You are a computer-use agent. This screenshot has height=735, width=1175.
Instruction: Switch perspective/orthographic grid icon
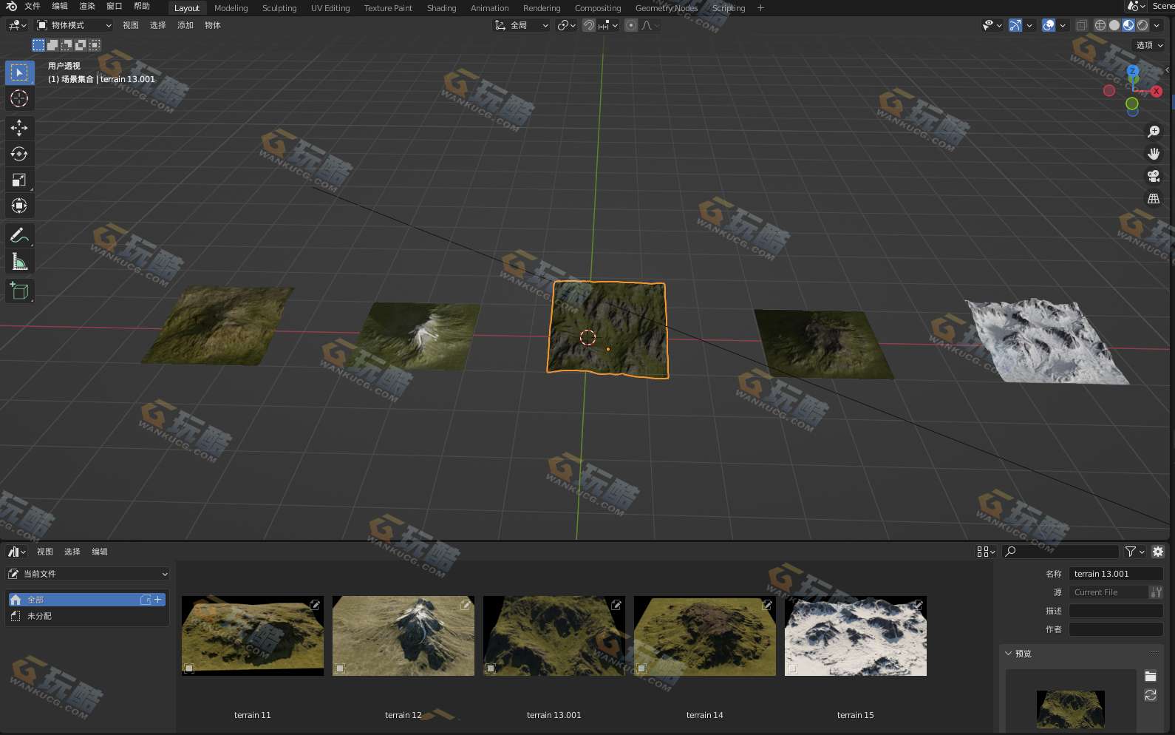click(1153, 198)
